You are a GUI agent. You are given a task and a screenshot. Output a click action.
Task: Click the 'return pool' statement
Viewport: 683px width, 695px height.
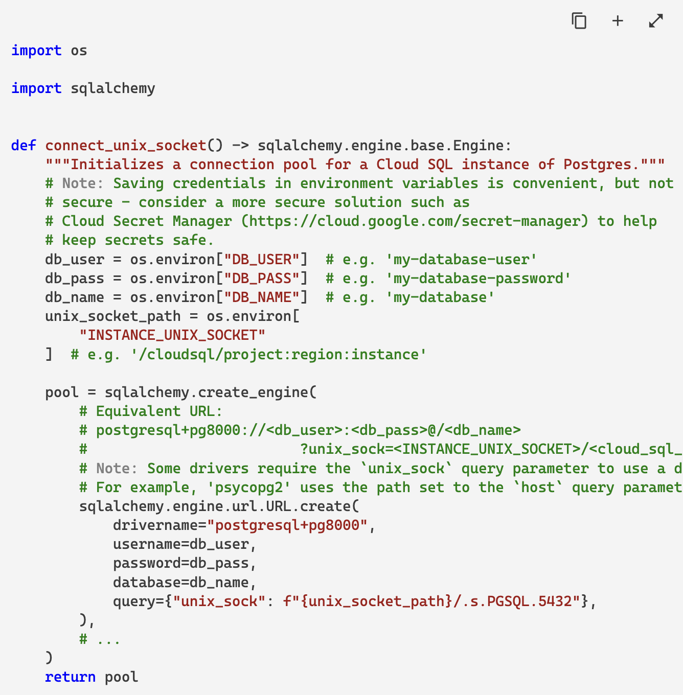pos(92,677)
